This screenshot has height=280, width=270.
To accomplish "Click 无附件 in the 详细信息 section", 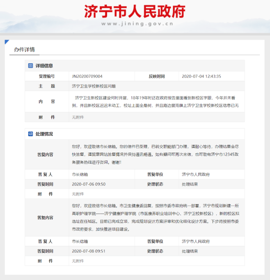I will tap(78, 117).
